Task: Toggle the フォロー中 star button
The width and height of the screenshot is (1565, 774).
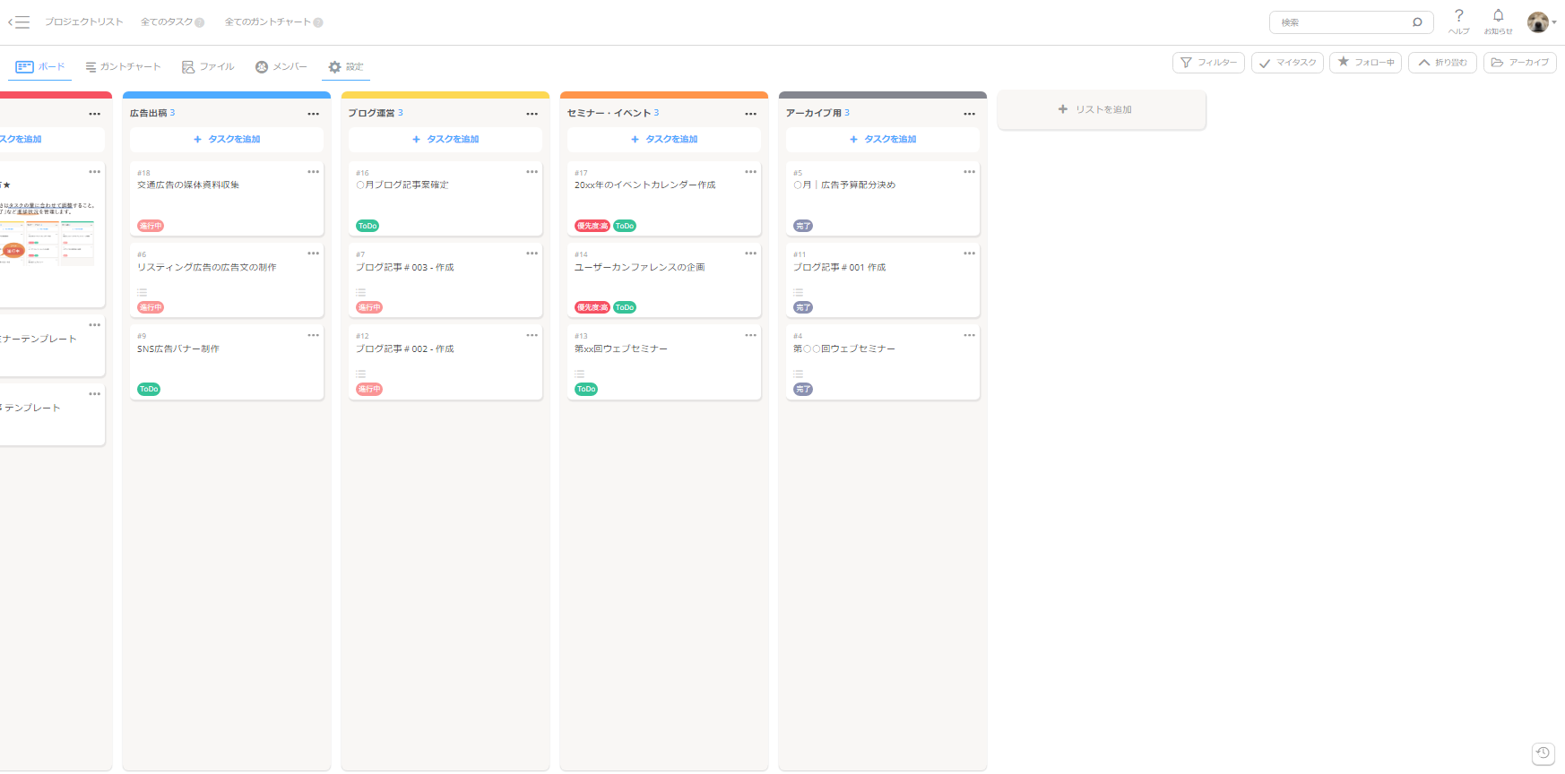Action: 1365,63
